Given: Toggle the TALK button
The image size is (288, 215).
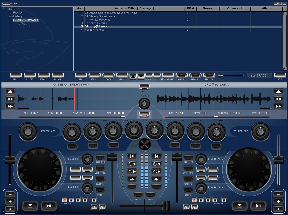Looking at the screenshot, I should click(150, 195).
